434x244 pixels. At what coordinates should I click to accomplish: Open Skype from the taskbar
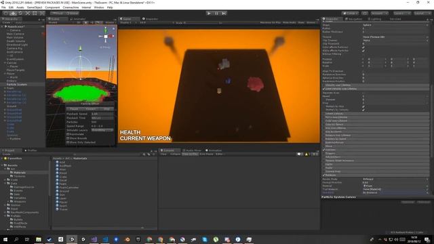(205, 239)
